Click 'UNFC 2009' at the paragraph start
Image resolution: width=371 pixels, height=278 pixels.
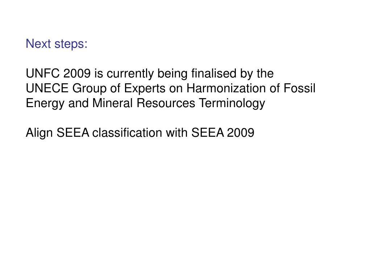[x=58, y=73]
